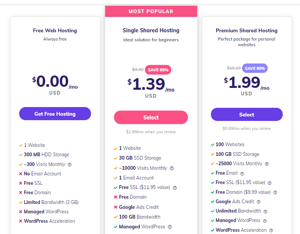Click the Premium Shared Hosting title
Screen dimensions: 300x234
[247, 30]
